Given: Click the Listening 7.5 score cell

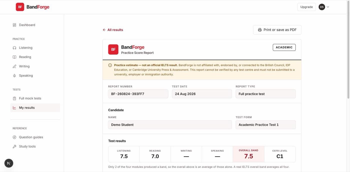Looking at the screenshot, I should click(x=124, y=154).
